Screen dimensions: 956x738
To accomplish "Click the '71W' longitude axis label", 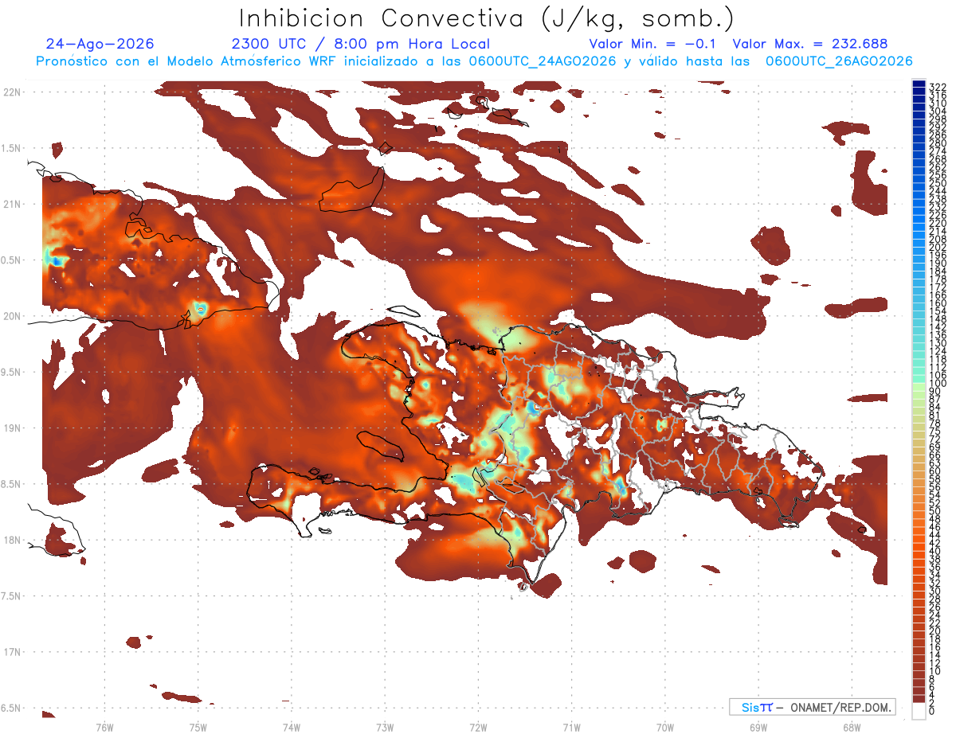I will click(x=571, y=728).
